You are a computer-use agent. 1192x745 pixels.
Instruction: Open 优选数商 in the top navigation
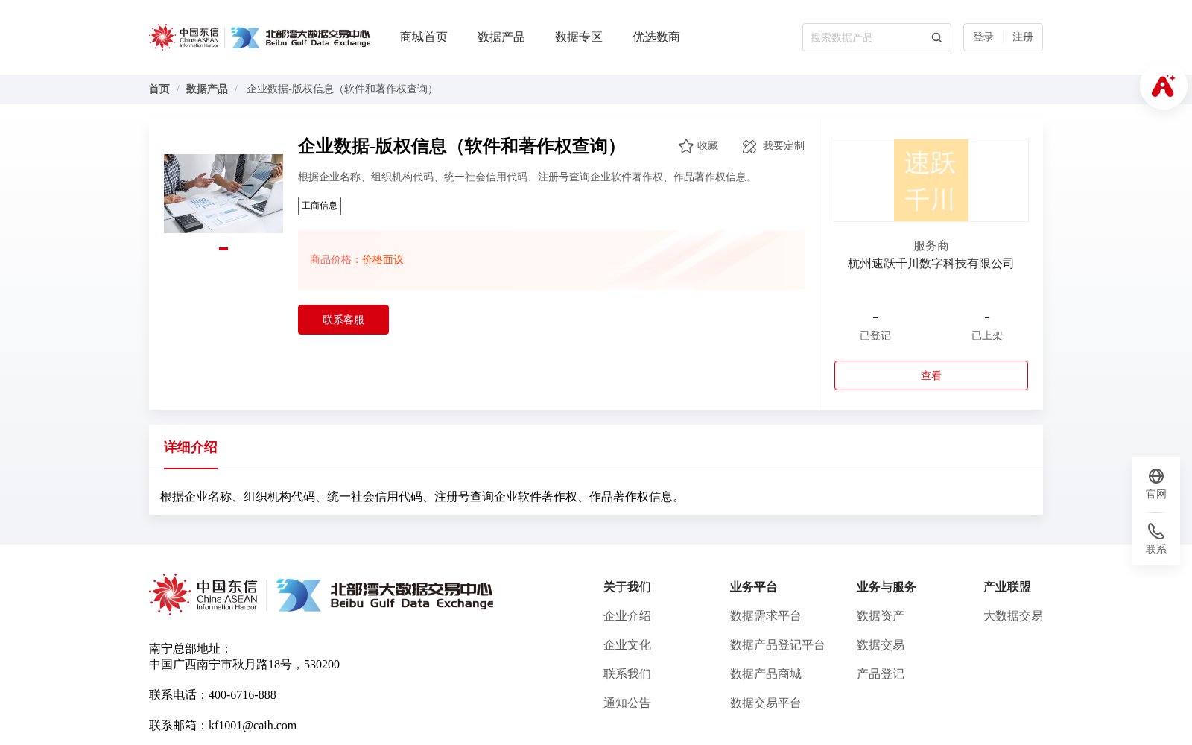(x=656, y=37)
